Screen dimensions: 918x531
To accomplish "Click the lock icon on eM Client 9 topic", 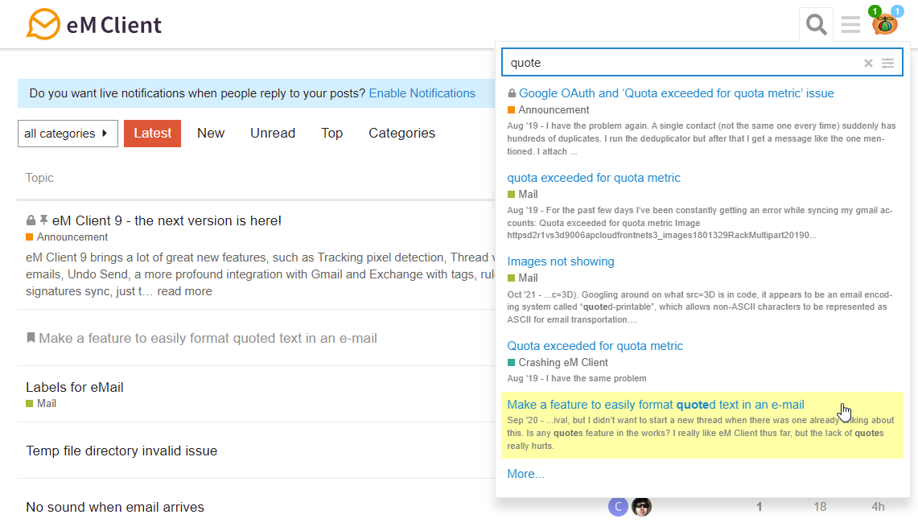I will [x=31, y=220].
